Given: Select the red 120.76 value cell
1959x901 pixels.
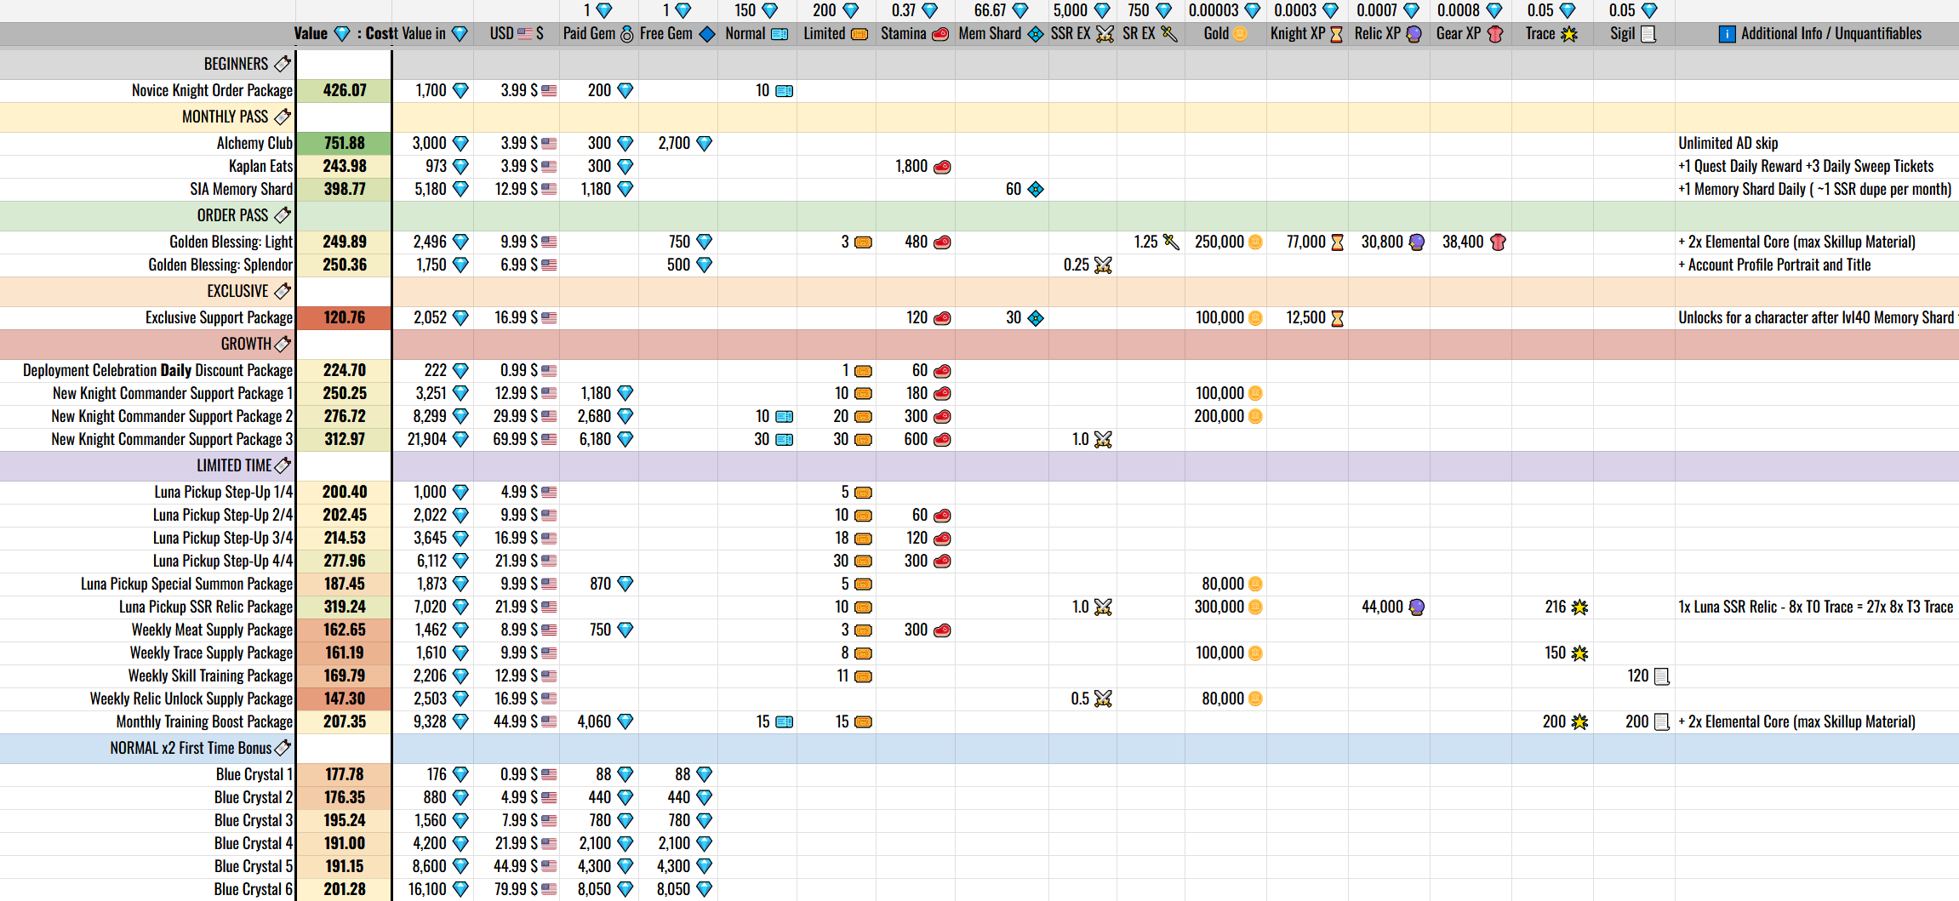Looking at the screenshot, I should (x=345, y=317).
